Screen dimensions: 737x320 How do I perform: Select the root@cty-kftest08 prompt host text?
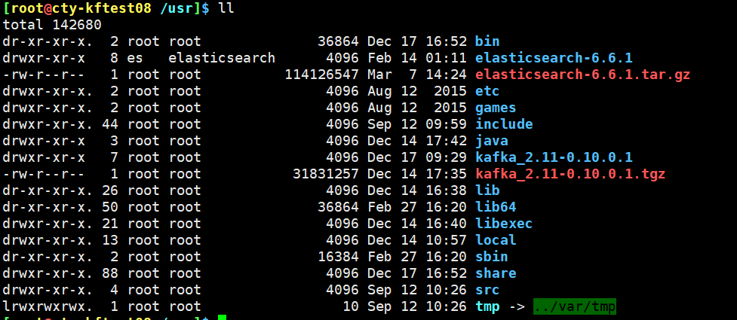[81, 8]
